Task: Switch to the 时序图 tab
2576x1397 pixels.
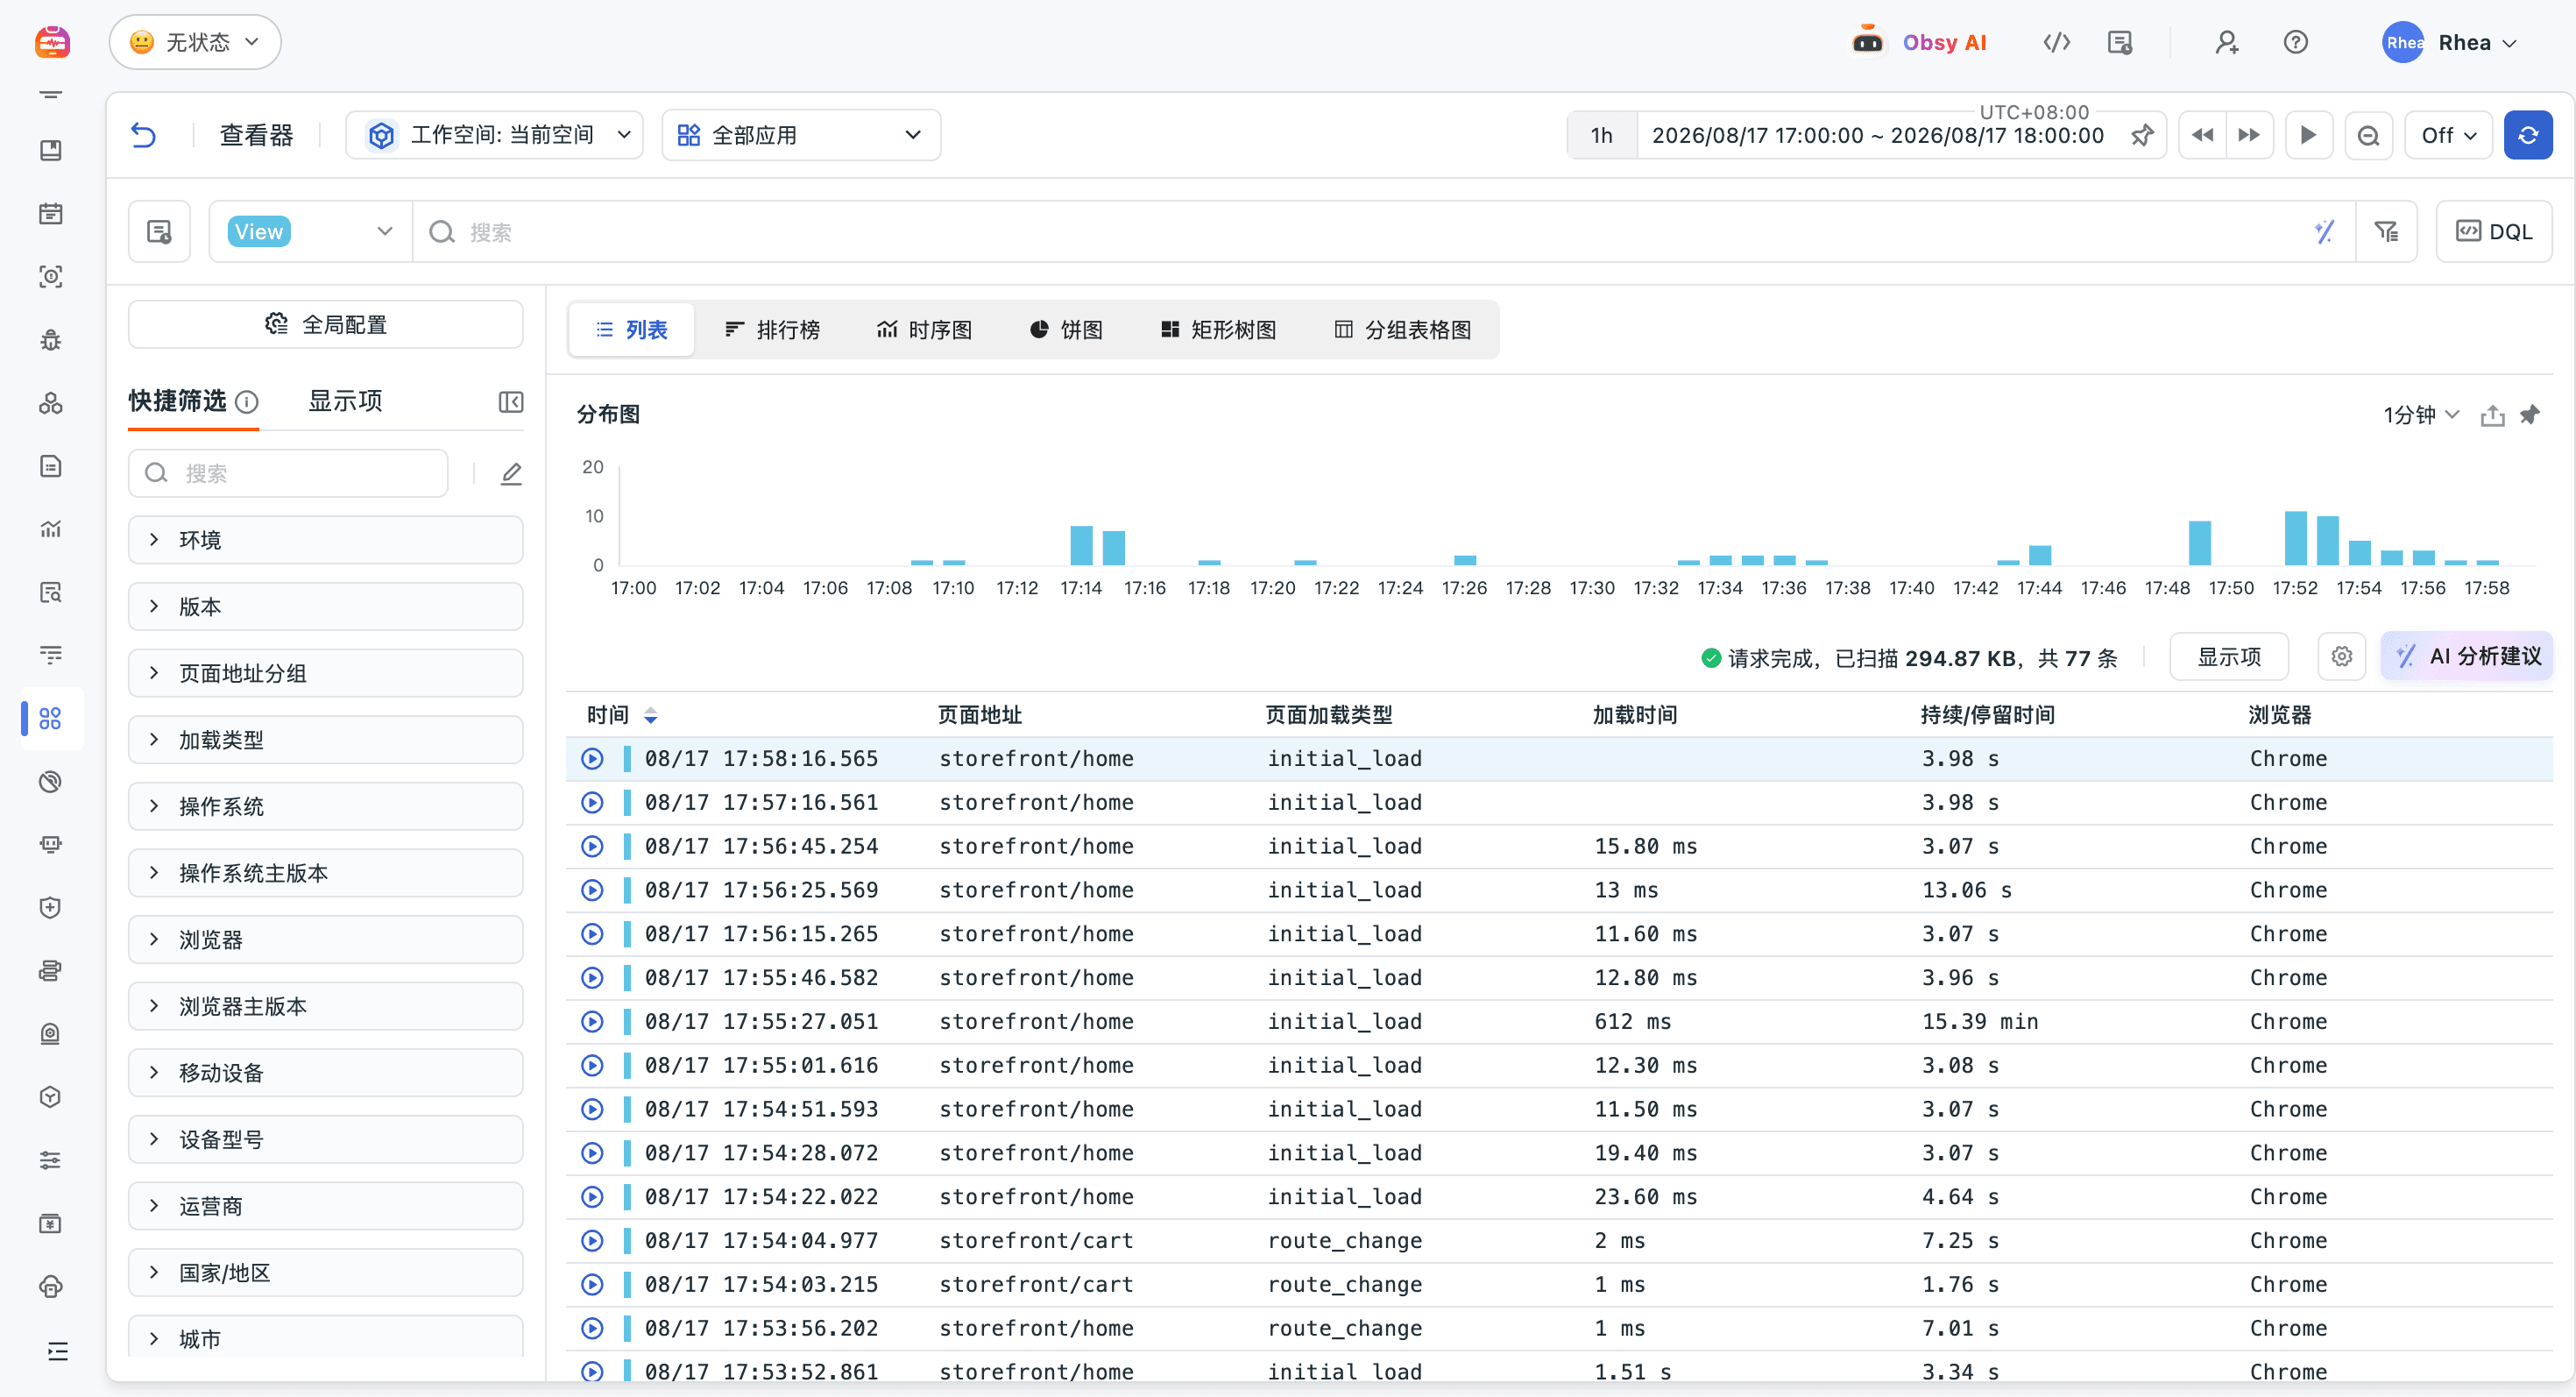Action: [x=924, y=330]
